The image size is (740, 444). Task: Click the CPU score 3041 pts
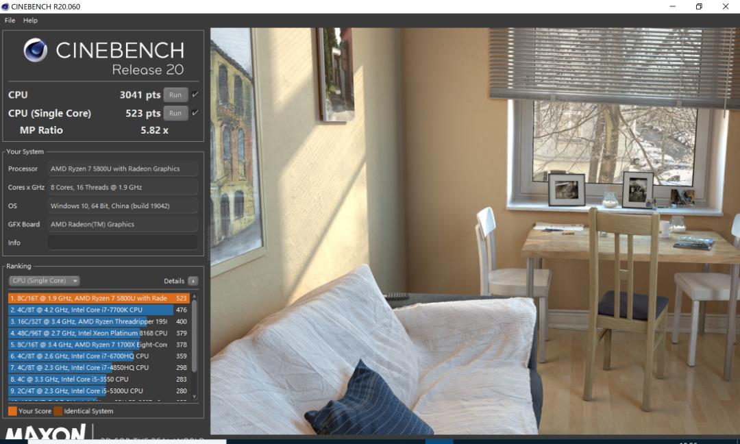click(140, 95)
